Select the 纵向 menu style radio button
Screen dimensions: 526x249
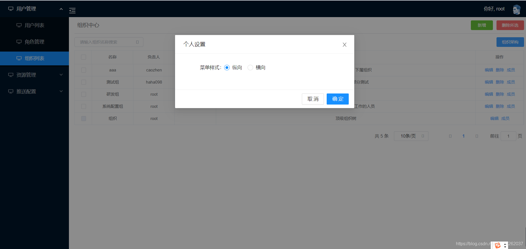coord(227,67)
